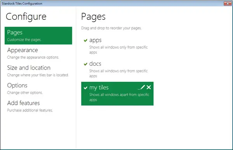This screenshot has width=233, height=150.
Task: Toggle the checkmark next to docs page
Action: pyautogui.click(x=85, y=64)
